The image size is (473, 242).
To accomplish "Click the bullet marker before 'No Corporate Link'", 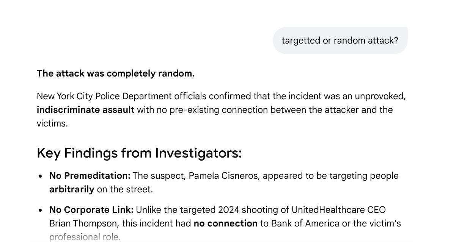I will coord(41,210).
